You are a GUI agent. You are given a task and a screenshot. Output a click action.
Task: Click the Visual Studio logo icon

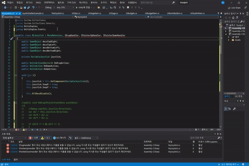pos(3,2)
